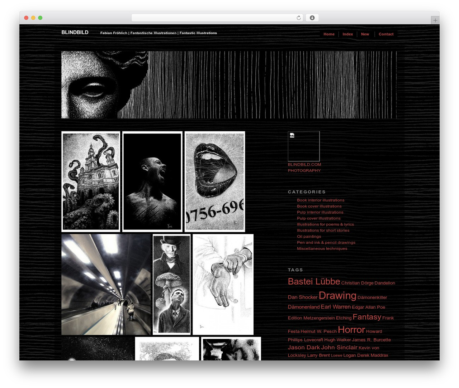View Illustrations for poems & lyrics category
This screenshot has width=459, height=388.
pos(325,224)
